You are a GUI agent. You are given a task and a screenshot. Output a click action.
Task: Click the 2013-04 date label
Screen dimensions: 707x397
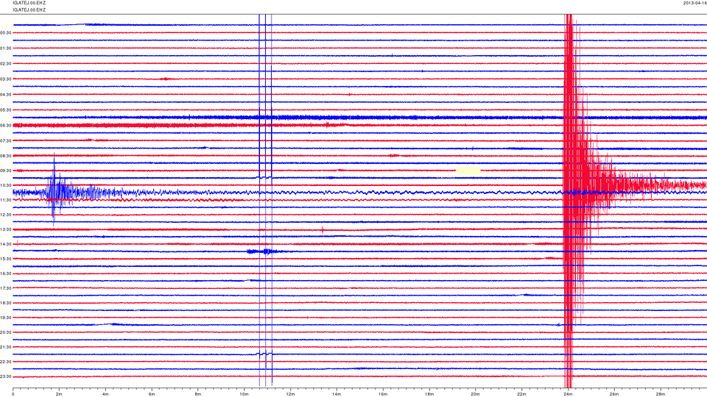[694, 3]
